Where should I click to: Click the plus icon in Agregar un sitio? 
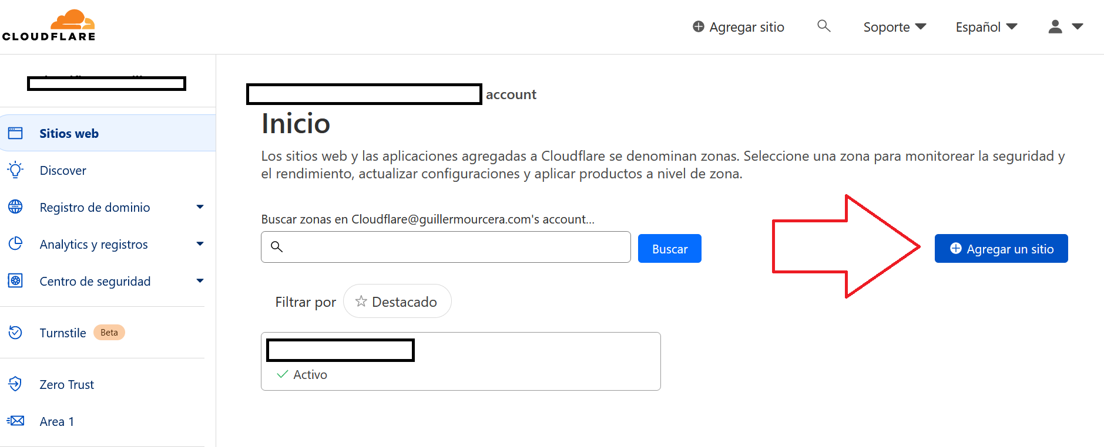[x=956, y=248]
